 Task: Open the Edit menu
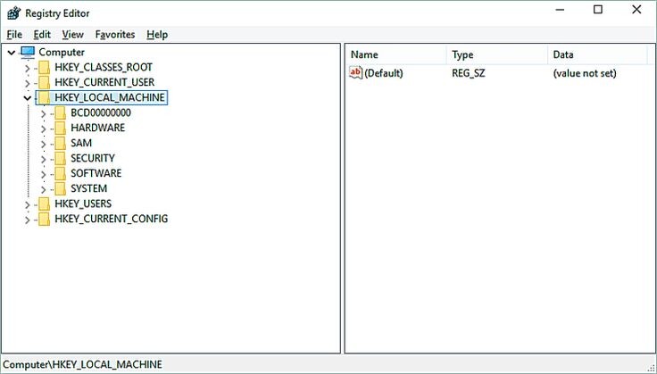tap(42, 34)
